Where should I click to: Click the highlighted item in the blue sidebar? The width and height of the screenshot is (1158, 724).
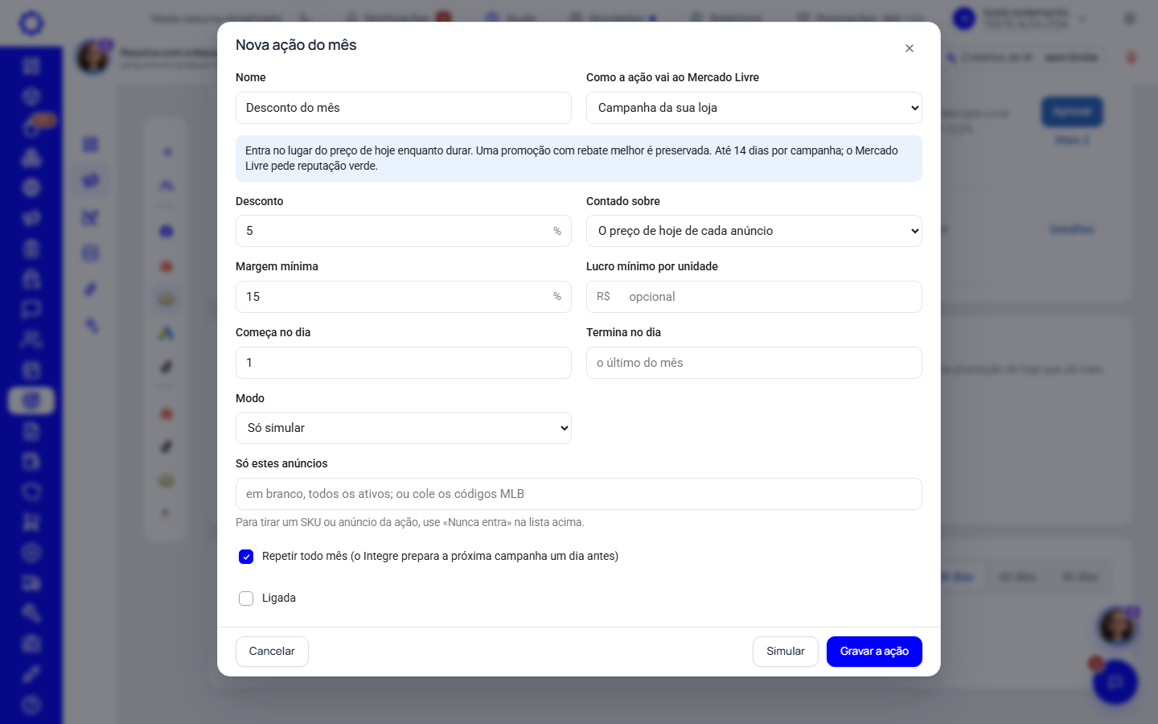pos(31,400)
